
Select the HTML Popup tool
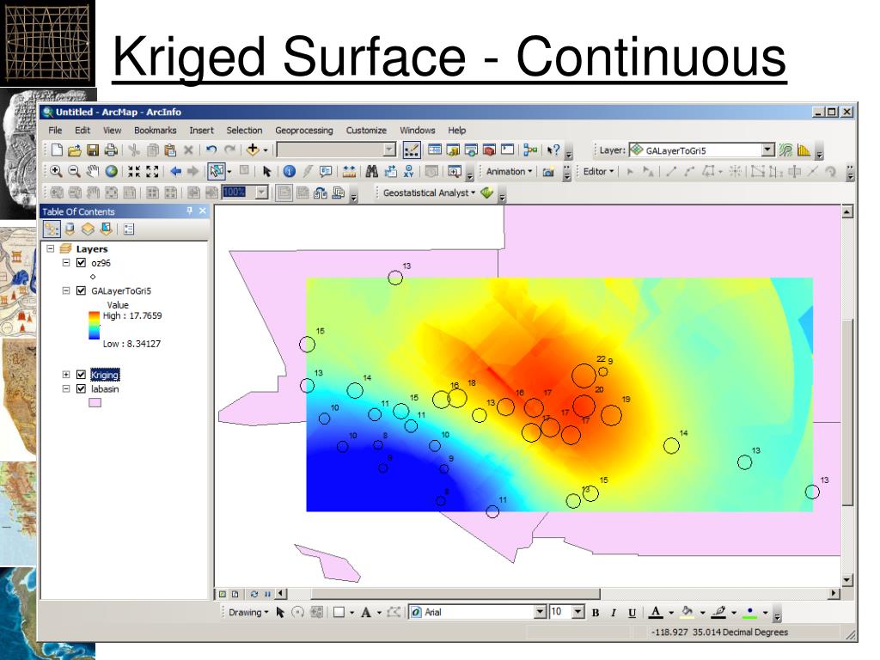pos(326,171)
